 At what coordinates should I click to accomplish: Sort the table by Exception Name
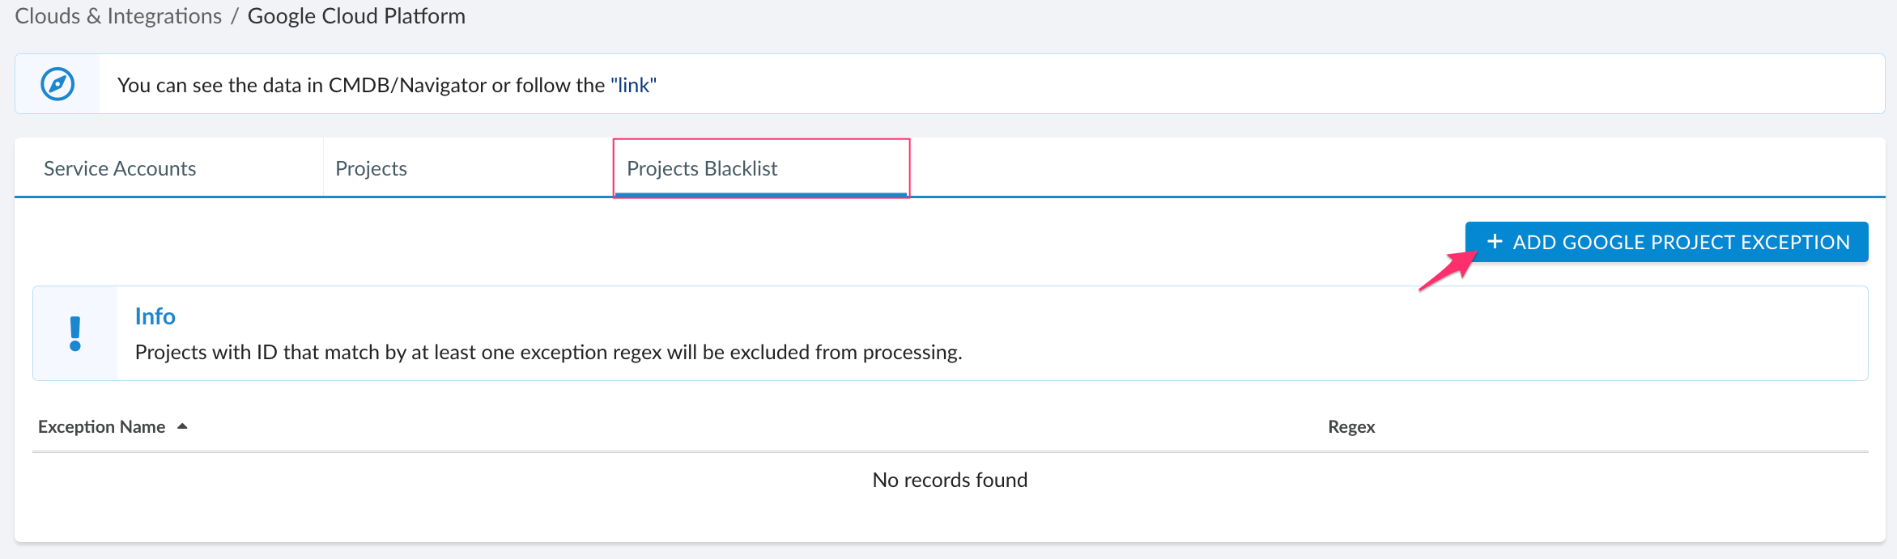[101, 426]
